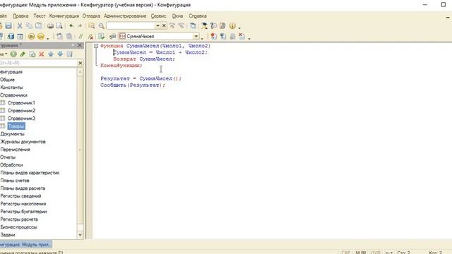This screenshot has width=452, height=254.
Task: Start debugging with the yellow play icon
Action: click(x=31, y=37)
